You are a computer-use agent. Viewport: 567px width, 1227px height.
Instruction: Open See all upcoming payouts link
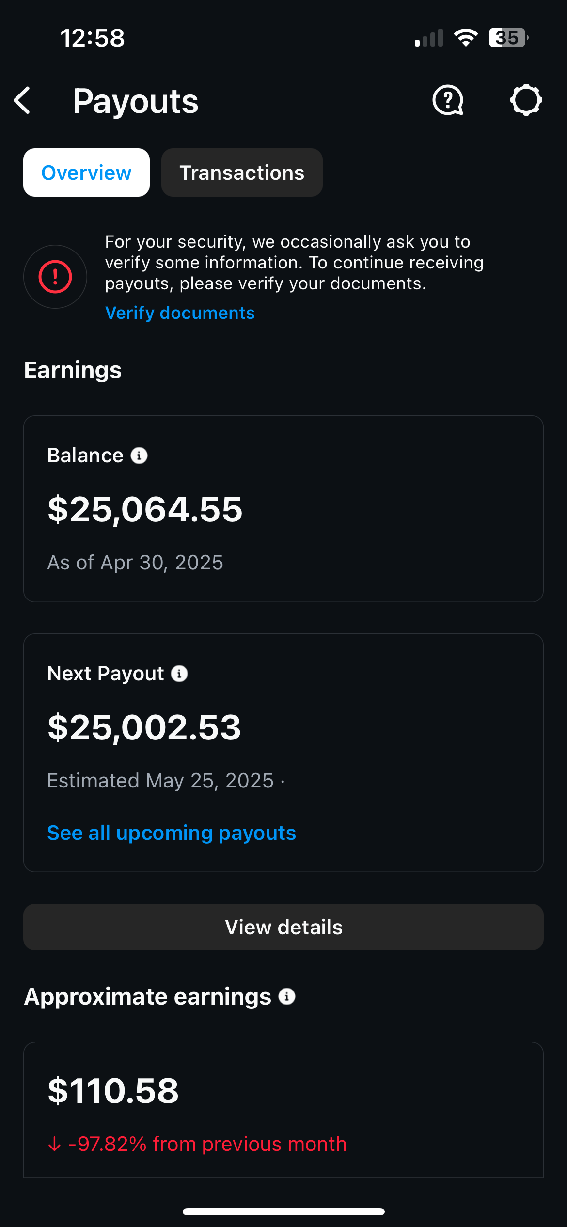(172, 833)
